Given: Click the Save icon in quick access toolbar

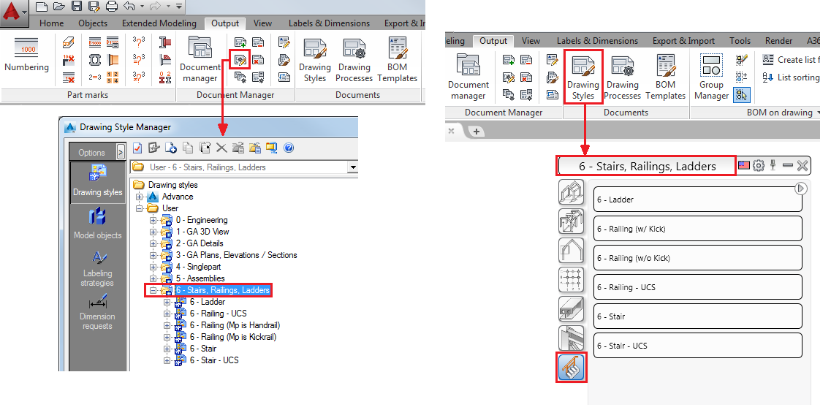Looking at the screenshot, I should pos(77,7).
